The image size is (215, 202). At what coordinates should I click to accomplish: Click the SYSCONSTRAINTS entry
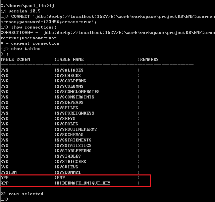pyautogui.click(x=75, y=97)
